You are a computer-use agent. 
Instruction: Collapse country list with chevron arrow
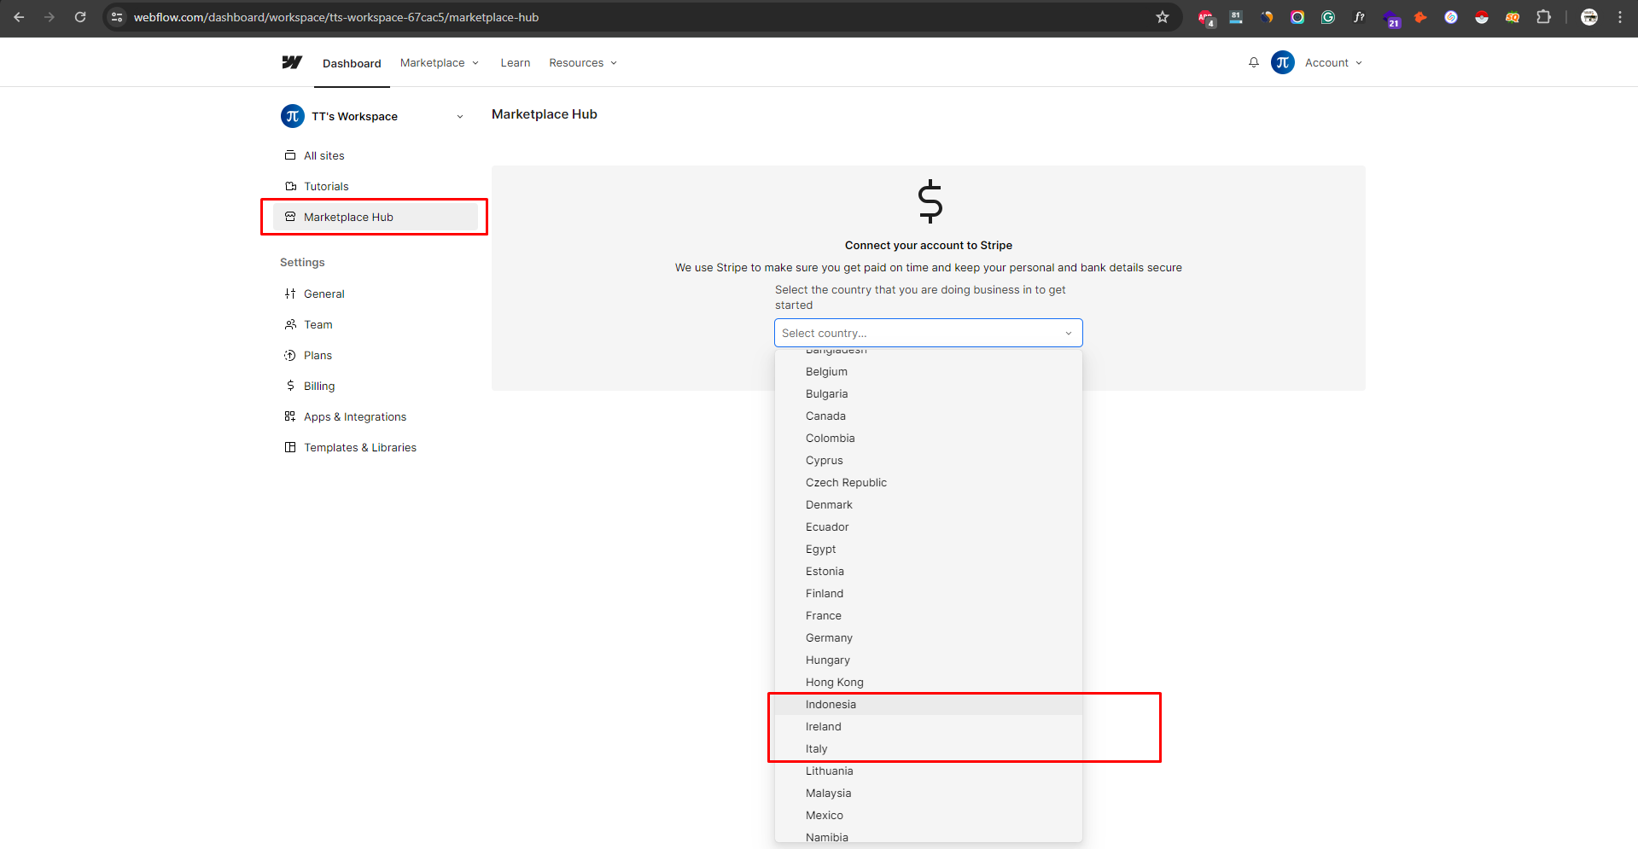pos(1069,334)
